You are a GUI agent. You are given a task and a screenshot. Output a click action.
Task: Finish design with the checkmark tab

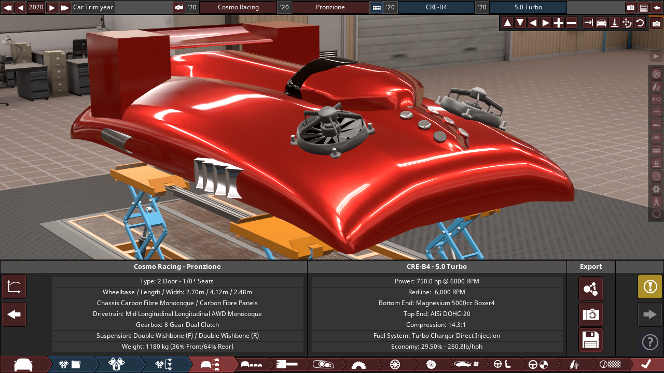(x=646, y=365)
